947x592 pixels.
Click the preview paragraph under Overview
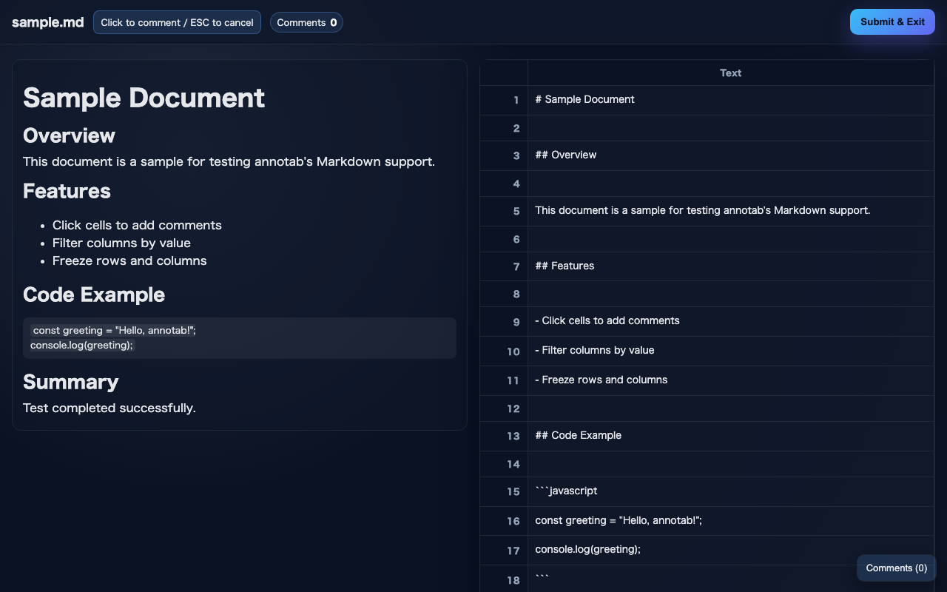(229, 161)
